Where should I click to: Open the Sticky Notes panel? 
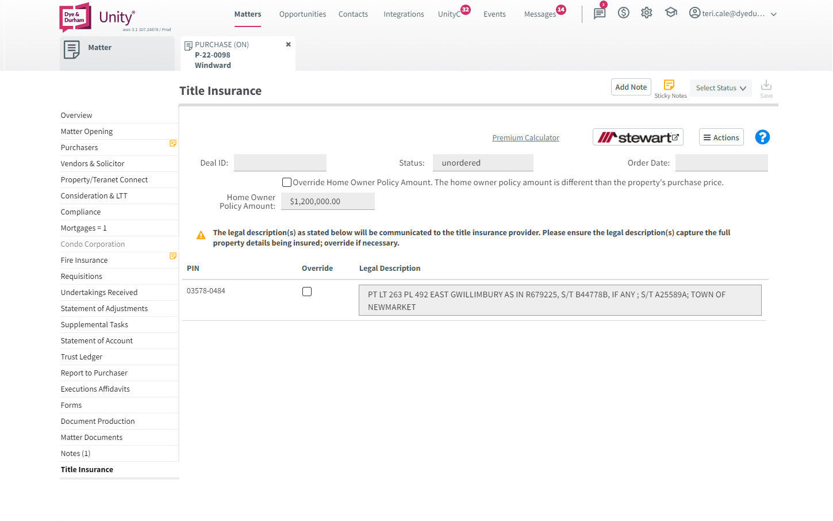pyautogui.click(x=670, y=84)
